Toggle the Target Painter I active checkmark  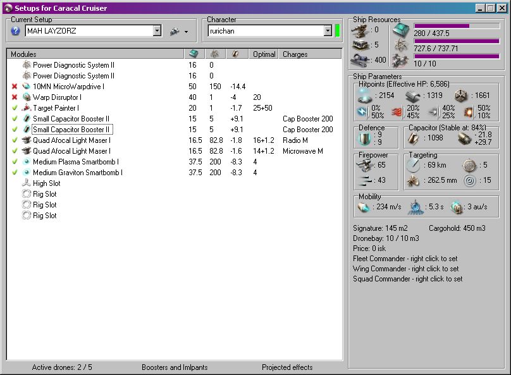(x=15, y=108)
